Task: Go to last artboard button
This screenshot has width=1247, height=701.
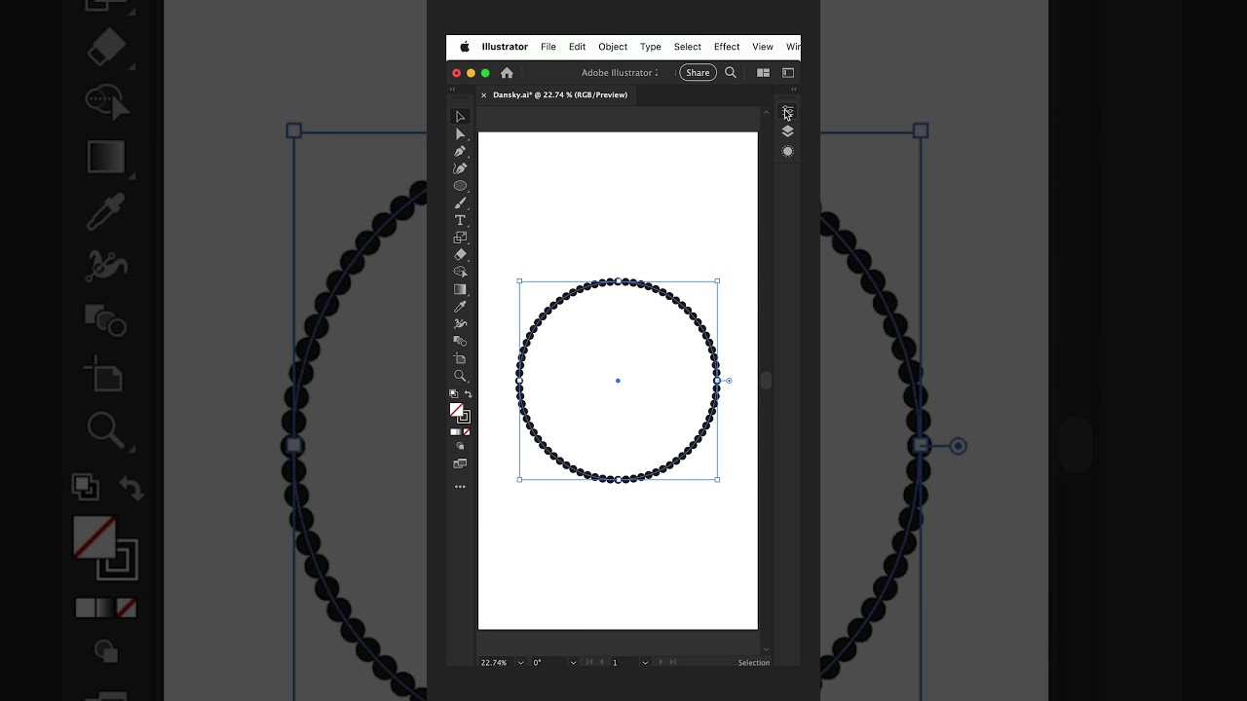Action: (673, 663)
